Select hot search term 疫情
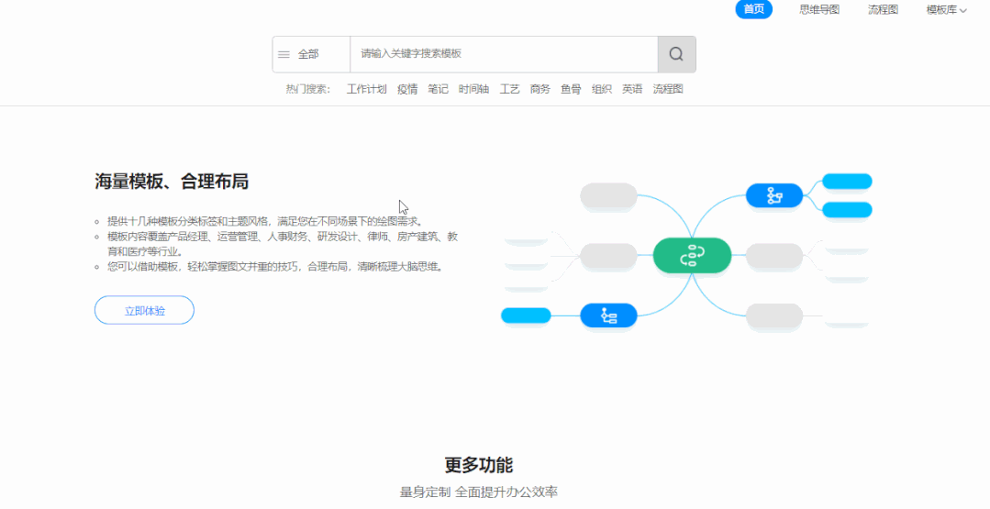Screen dimensions: 990x509 pyautogui.click(x=407, y=89)
